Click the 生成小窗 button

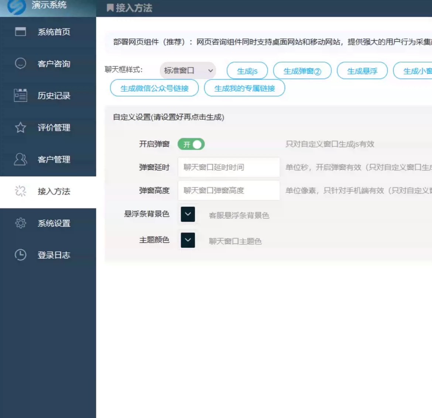(x=413, y=71)
